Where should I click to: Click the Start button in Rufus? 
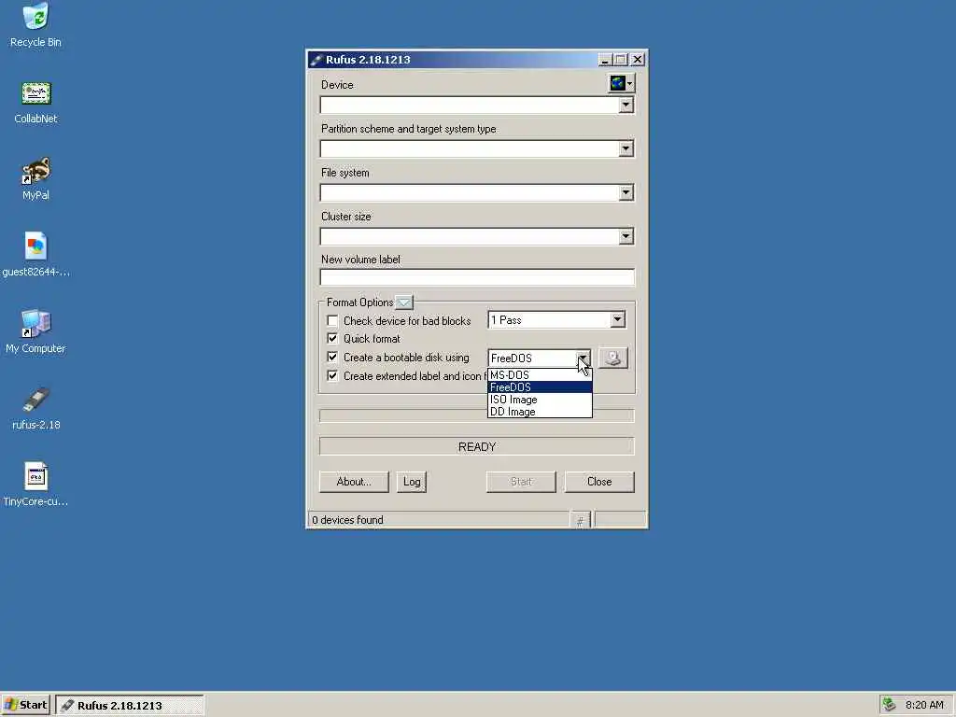click(521, 482)
